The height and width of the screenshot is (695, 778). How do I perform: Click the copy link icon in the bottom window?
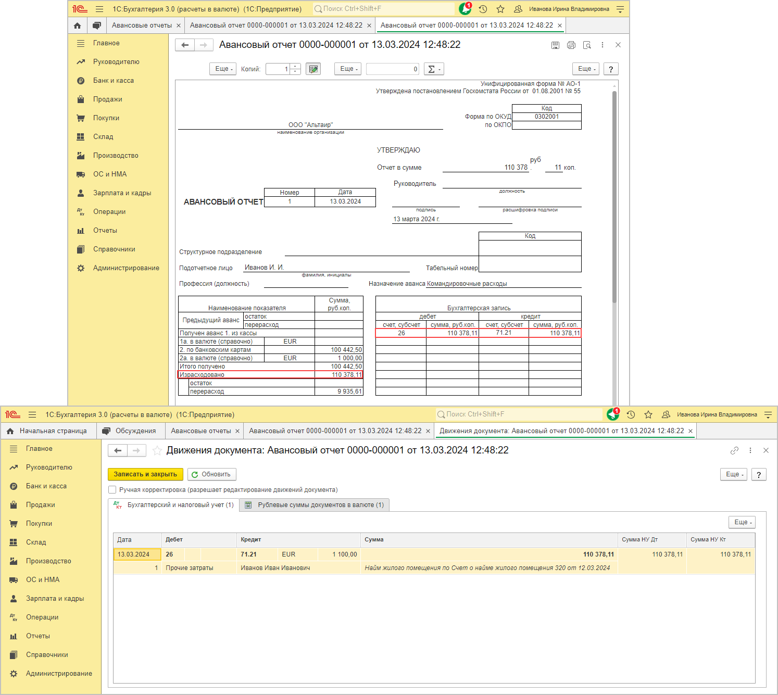pos(734,450)
